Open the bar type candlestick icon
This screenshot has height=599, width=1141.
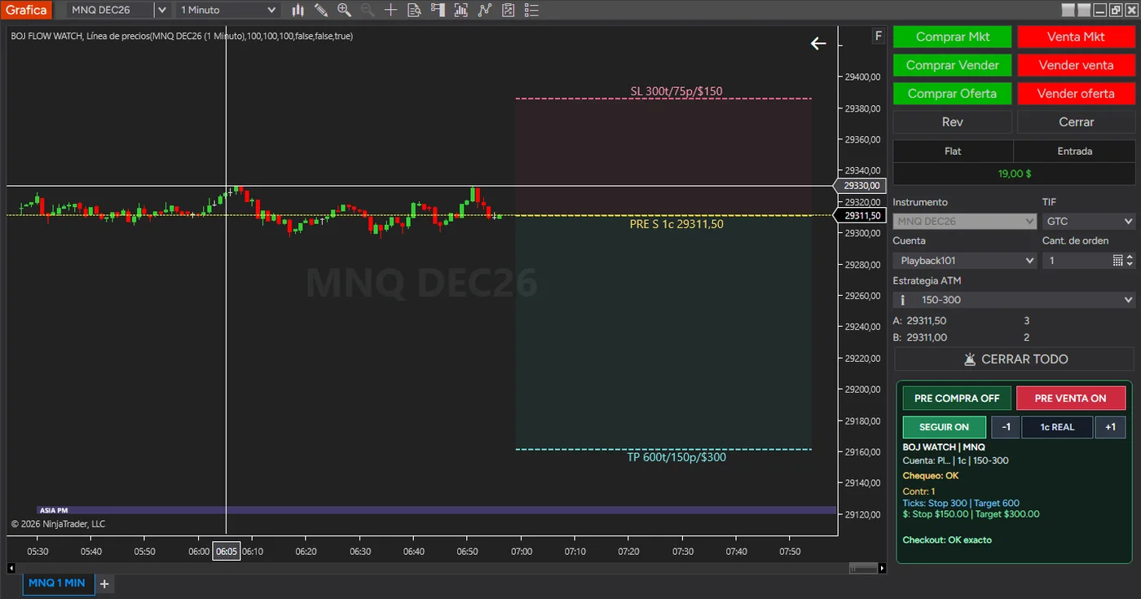(298, 10)
